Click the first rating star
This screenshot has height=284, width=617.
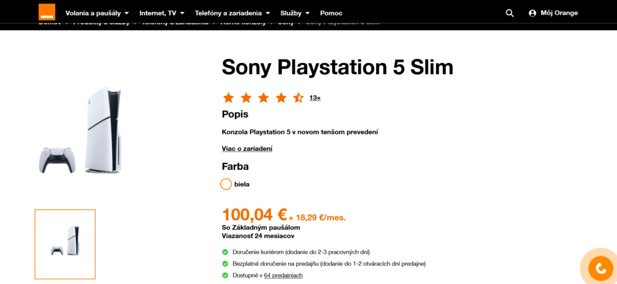click(228, 98)
